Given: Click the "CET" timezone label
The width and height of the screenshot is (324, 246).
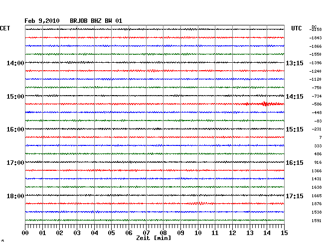Looking at the screenshot, I should tap(5, 28).
